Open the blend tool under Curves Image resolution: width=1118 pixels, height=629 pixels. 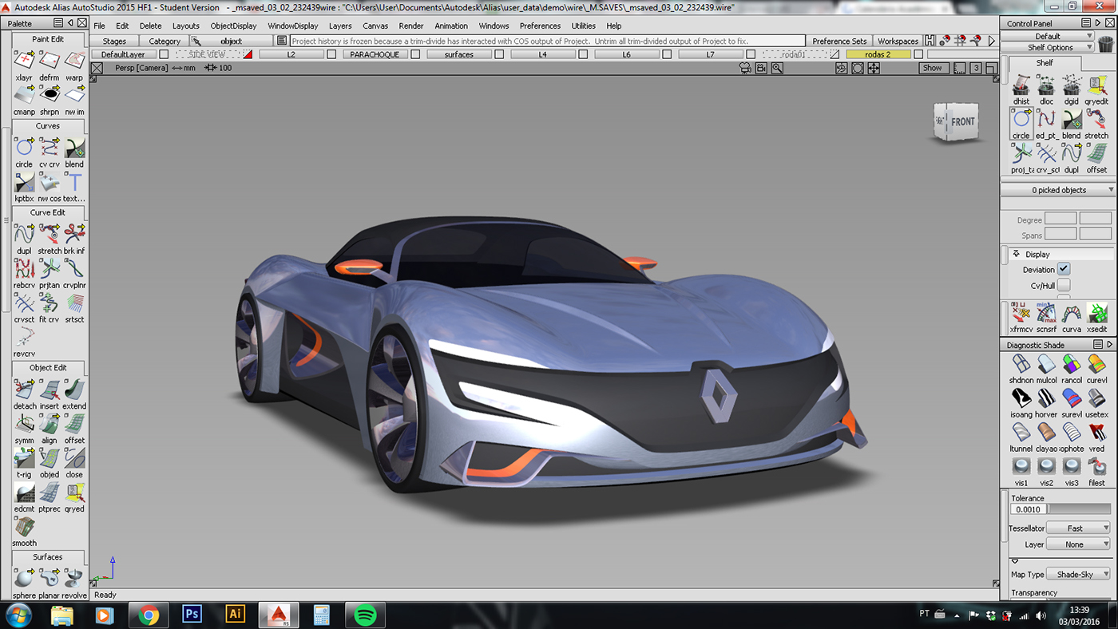(x=73, y=148)
